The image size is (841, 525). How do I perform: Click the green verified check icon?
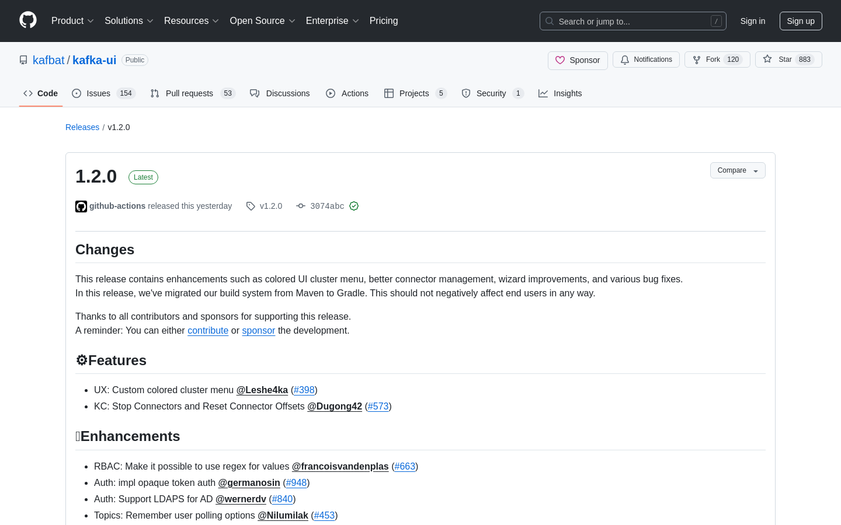tap(354, 206)
